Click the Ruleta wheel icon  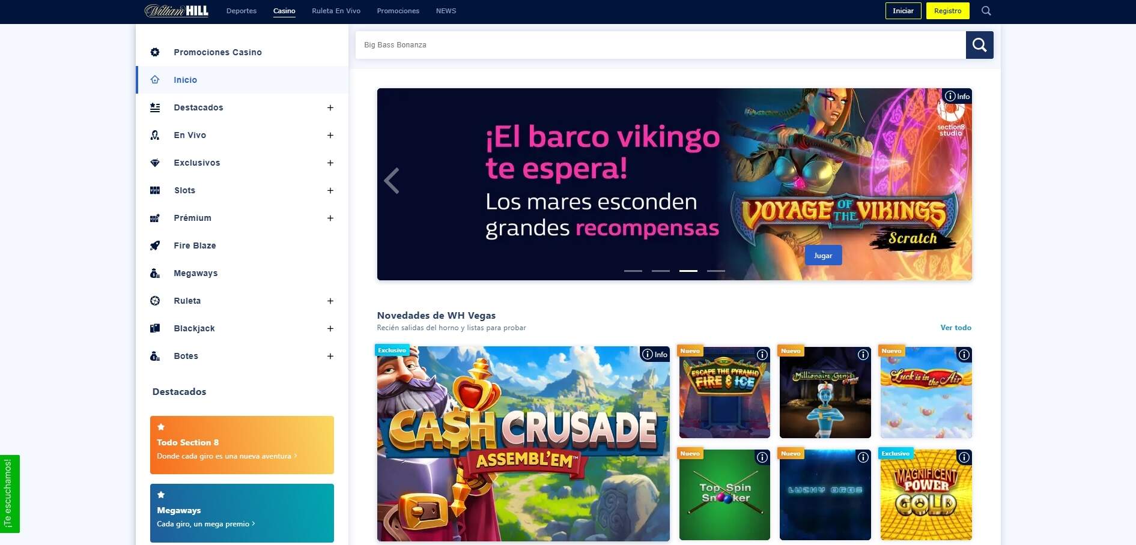155,301
